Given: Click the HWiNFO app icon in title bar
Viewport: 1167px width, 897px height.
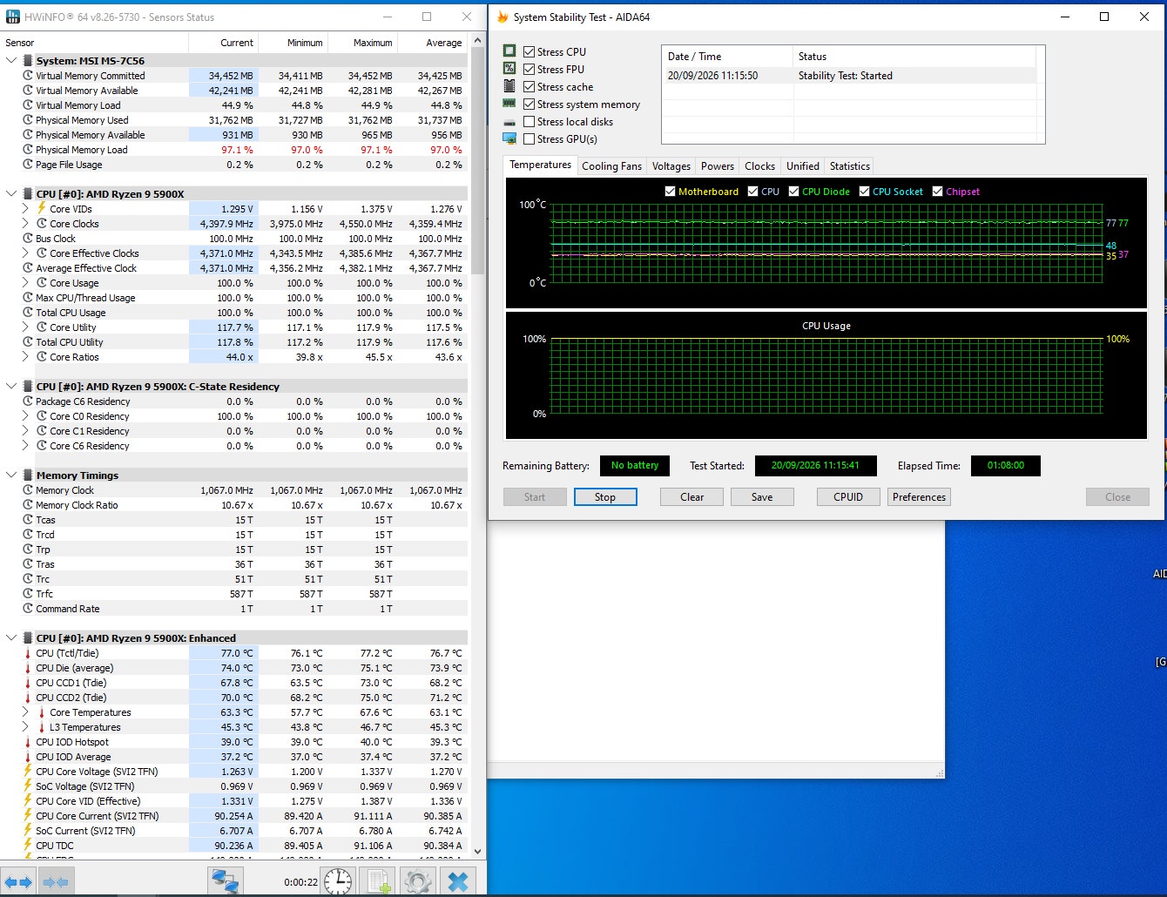Looking at the screenshot, I should tap(12, 17).
